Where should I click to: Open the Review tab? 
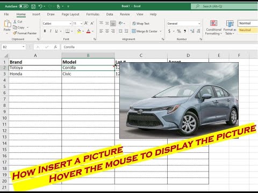125,14
